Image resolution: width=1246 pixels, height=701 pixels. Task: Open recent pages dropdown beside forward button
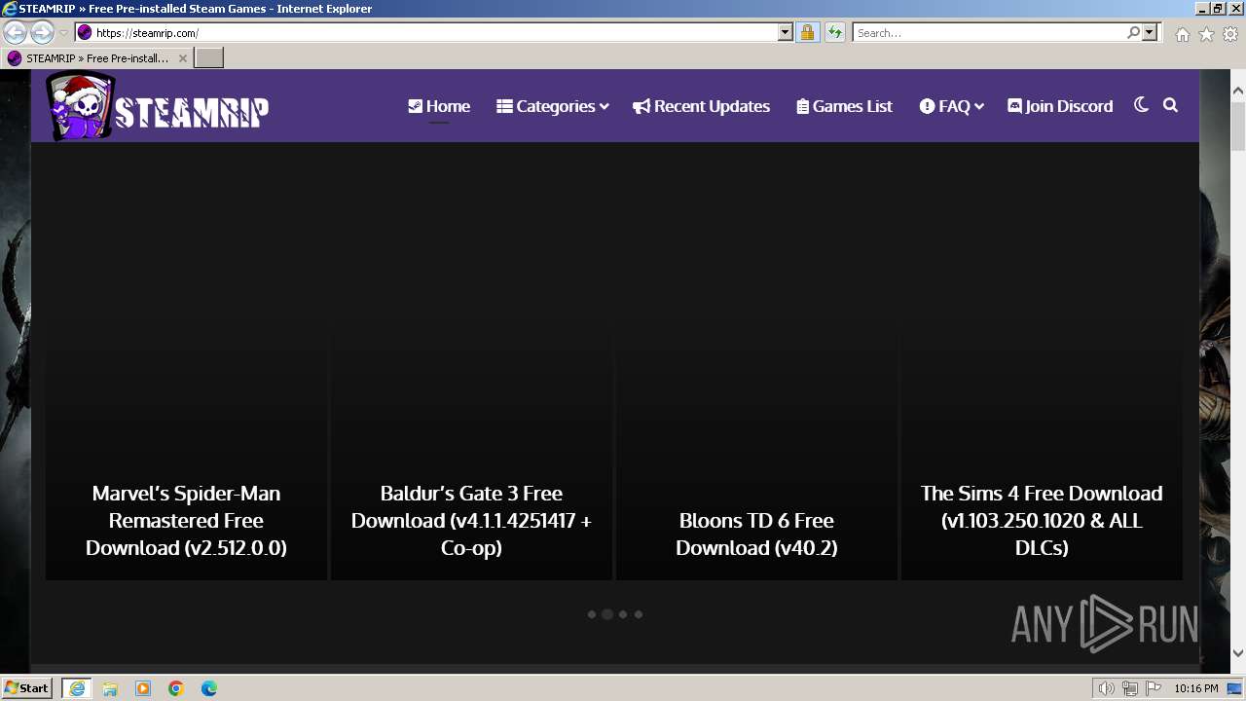click(x=63, y=33)
